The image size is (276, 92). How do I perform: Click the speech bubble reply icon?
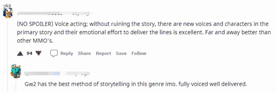[x=54, y=53]
